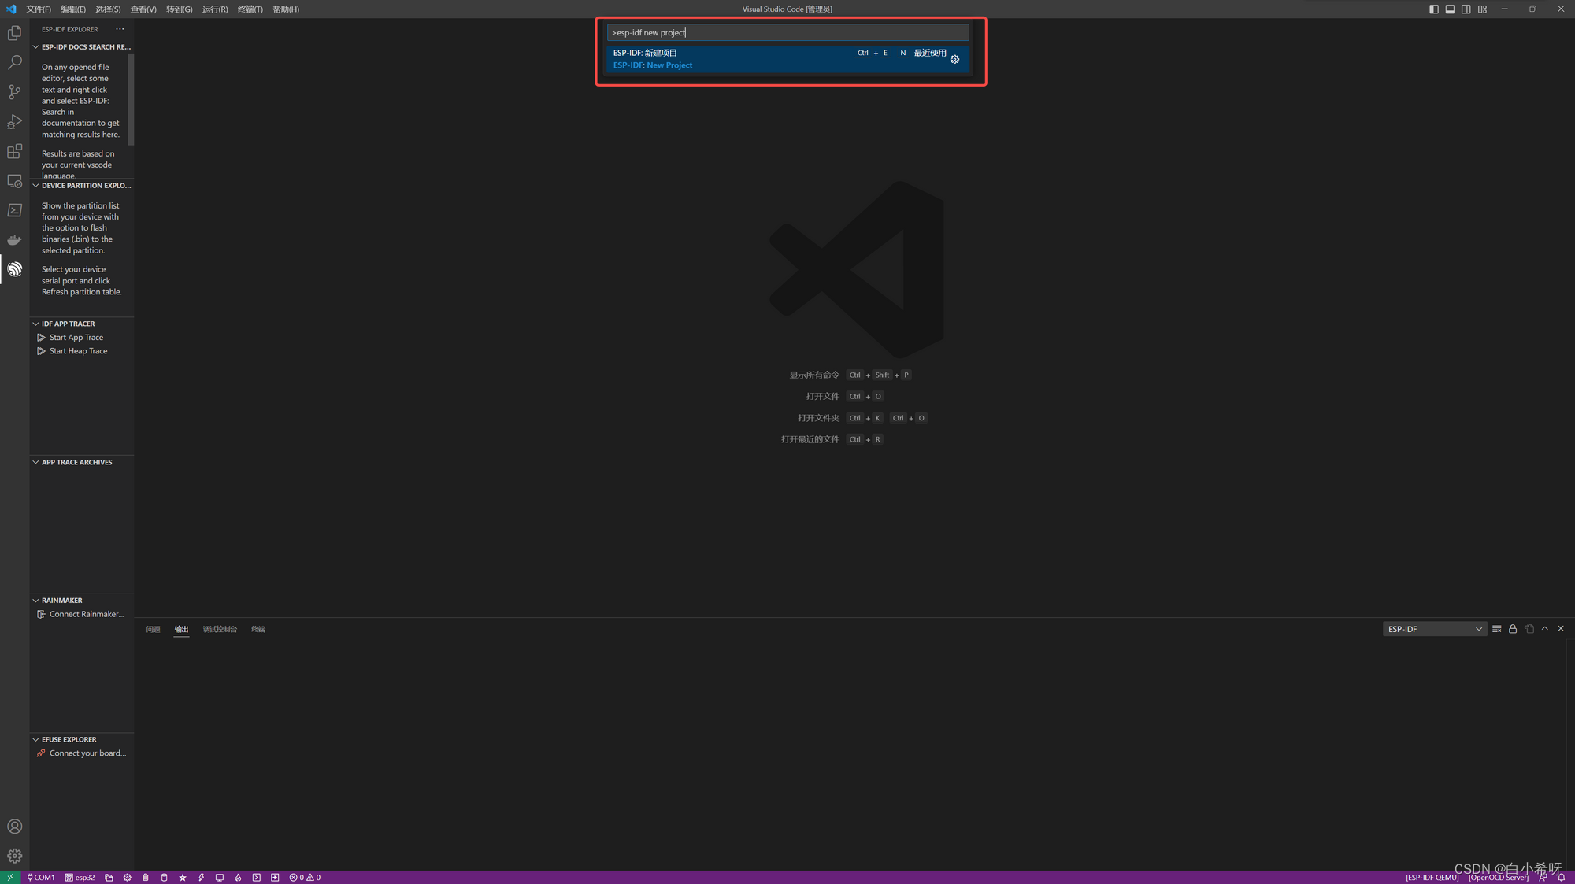Viewport: 1575px width, 884px height.
Task: Toggle the output auto-scroll lock
Action: 1513,629
